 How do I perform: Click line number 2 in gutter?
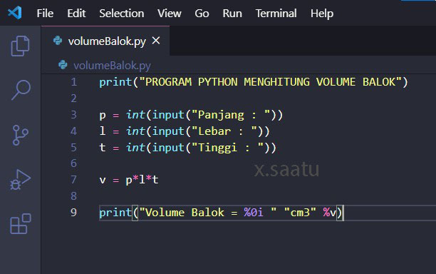tap(73, 98)
